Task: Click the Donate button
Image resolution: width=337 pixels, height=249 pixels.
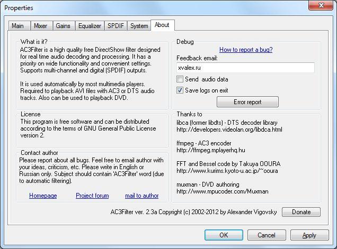Action: point(301,212)
